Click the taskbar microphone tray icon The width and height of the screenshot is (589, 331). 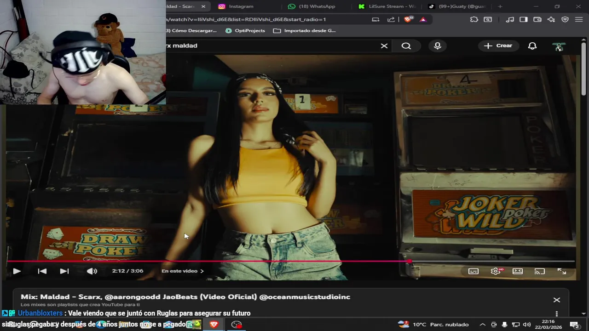point(505,325)
